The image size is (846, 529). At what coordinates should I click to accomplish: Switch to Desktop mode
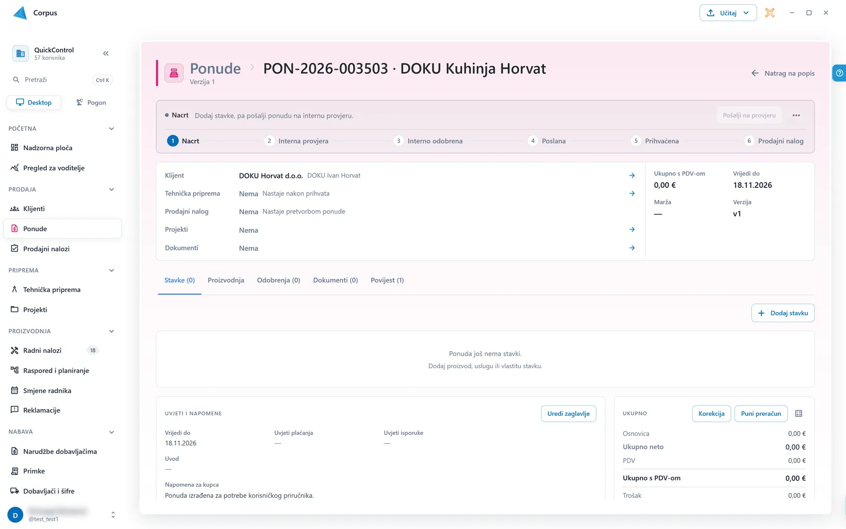click(34, 103)
